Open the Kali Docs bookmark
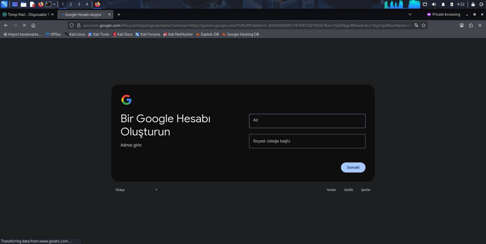The width and height of the screenshot is (486, 244). (x=123, y=34)
